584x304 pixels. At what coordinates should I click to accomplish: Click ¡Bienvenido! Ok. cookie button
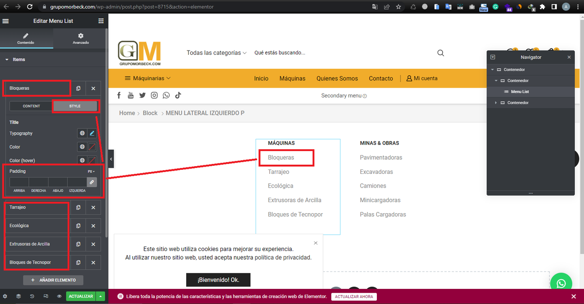pos(218,280)
